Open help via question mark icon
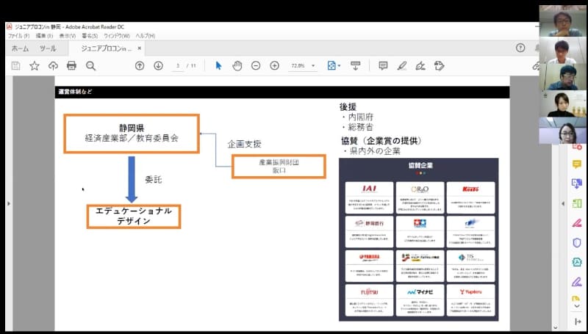The image size is (588, 334). tap(520, 48)
